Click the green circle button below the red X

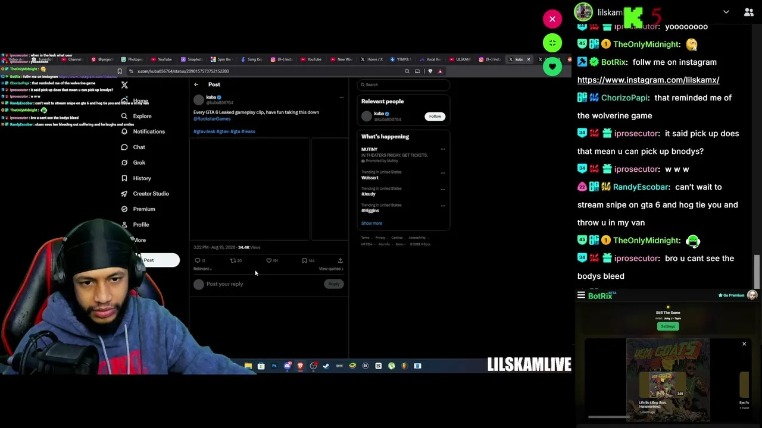click(x=552, y=43)
